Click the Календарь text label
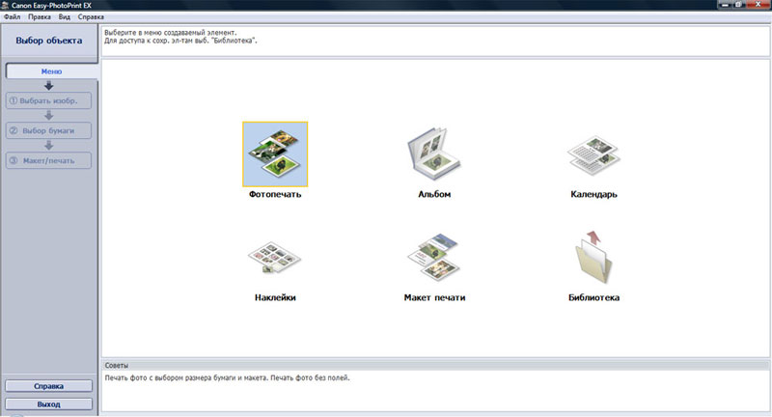Screen dimensions: 772x417 click(x=593, y=194)
